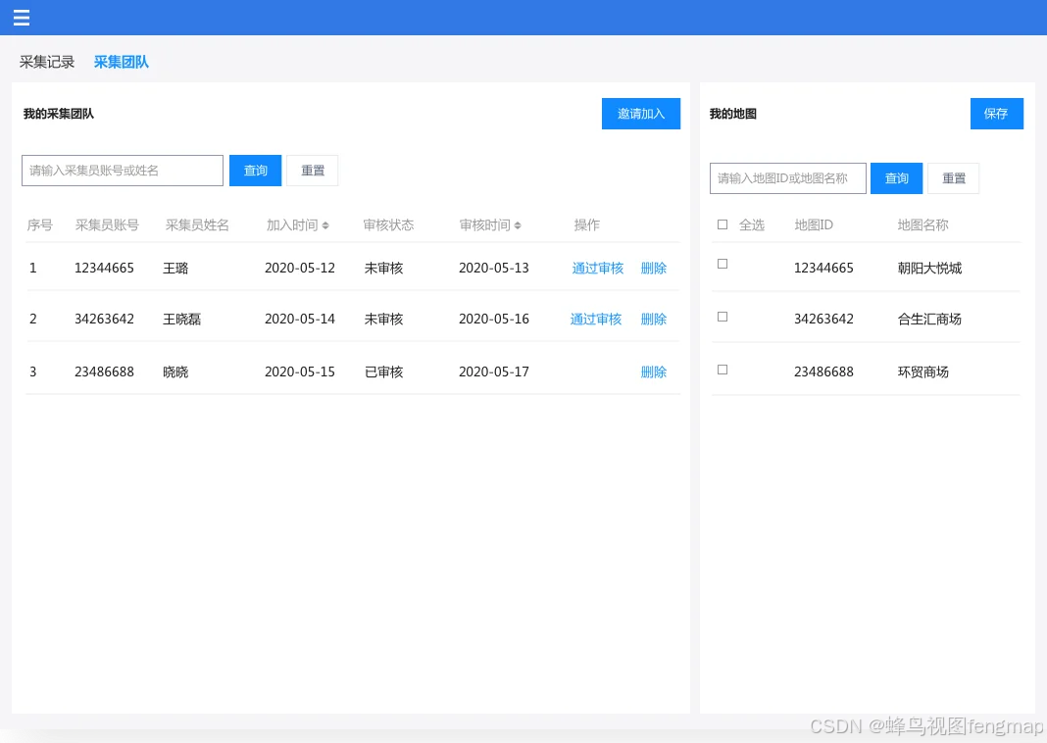
Task: Switch to 采集团队 tab
Action: 121,62
